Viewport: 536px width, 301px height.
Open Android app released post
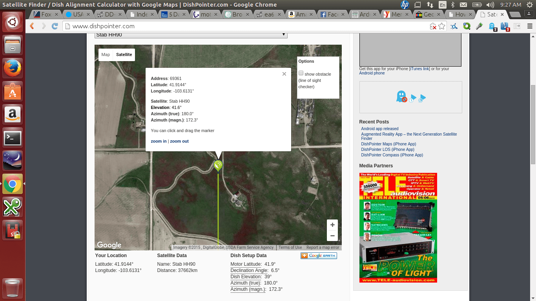380,129
